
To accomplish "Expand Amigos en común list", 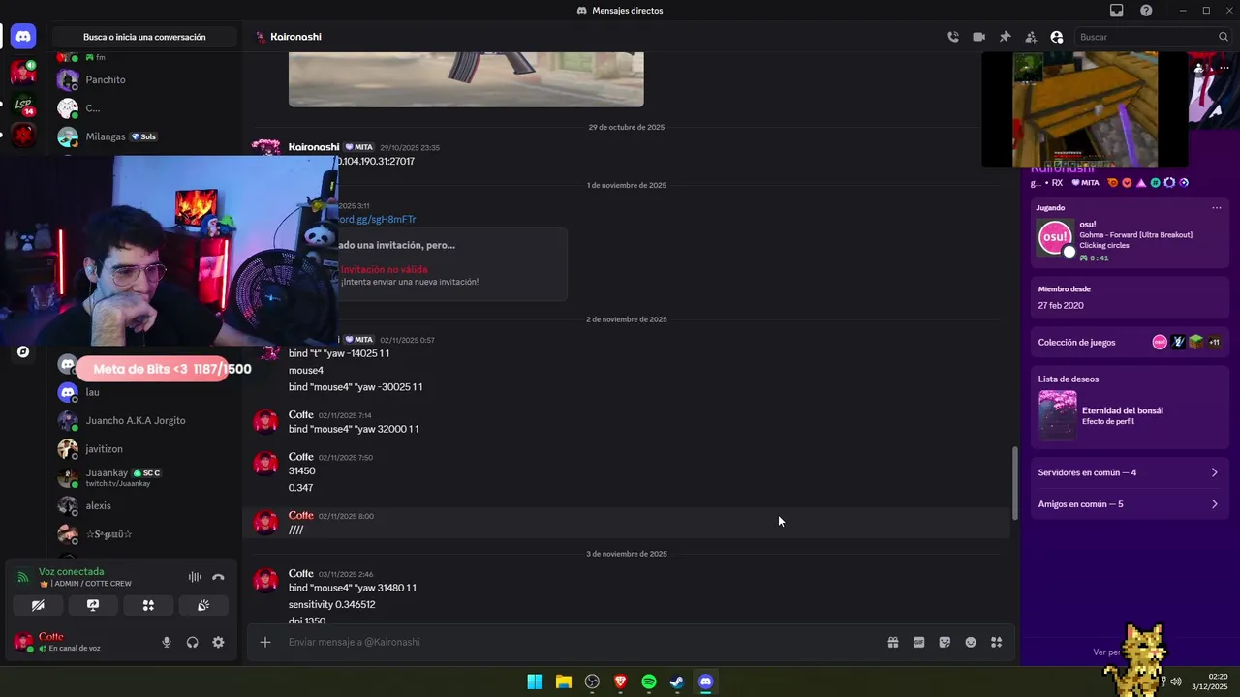I will click(1129, 504).
